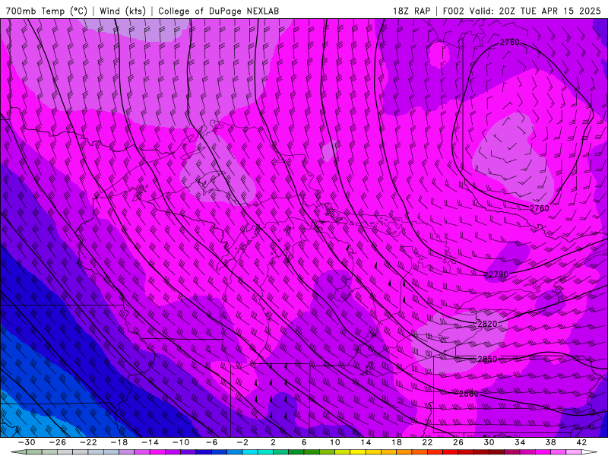
Task: Click the 2850 contour label
Action: [487, 359]
